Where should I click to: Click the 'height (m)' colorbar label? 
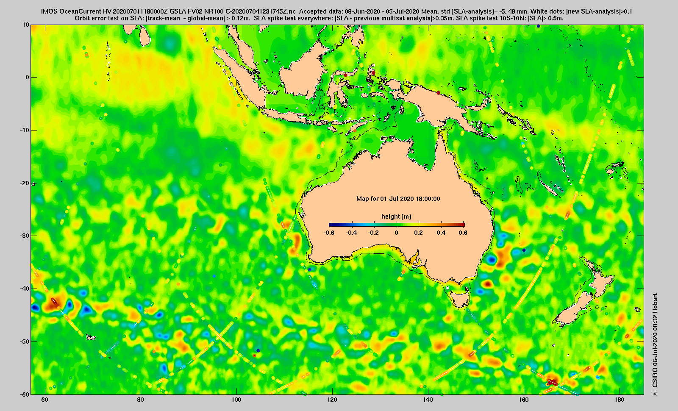pos(396,217)
